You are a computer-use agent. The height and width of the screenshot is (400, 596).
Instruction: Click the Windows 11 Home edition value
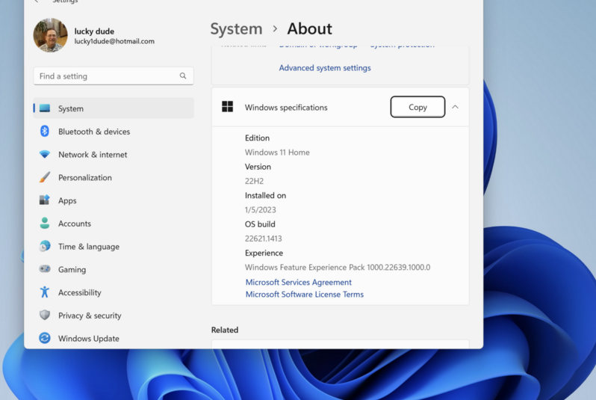277,153
